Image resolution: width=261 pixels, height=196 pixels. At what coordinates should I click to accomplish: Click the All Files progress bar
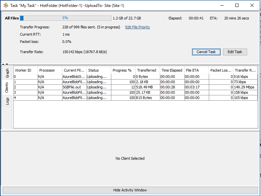tap(65, 18)
